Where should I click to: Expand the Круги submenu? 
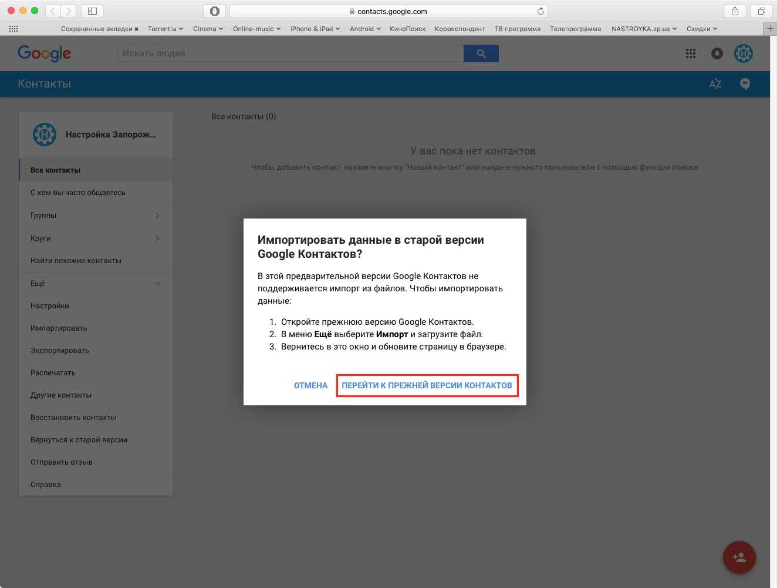coord(157,238)
